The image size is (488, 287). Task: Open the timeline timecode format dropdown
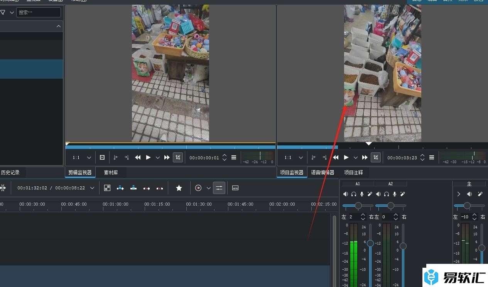[92, 188]
